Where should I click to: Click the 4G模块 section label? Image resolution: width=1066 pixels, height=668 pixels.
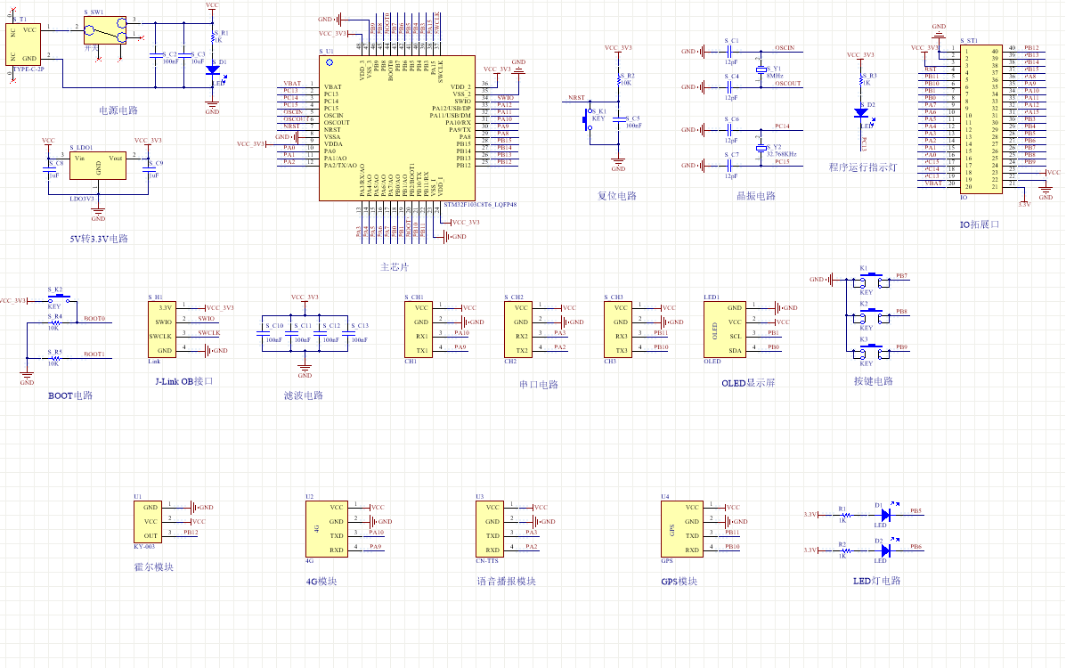pos(321,582)
